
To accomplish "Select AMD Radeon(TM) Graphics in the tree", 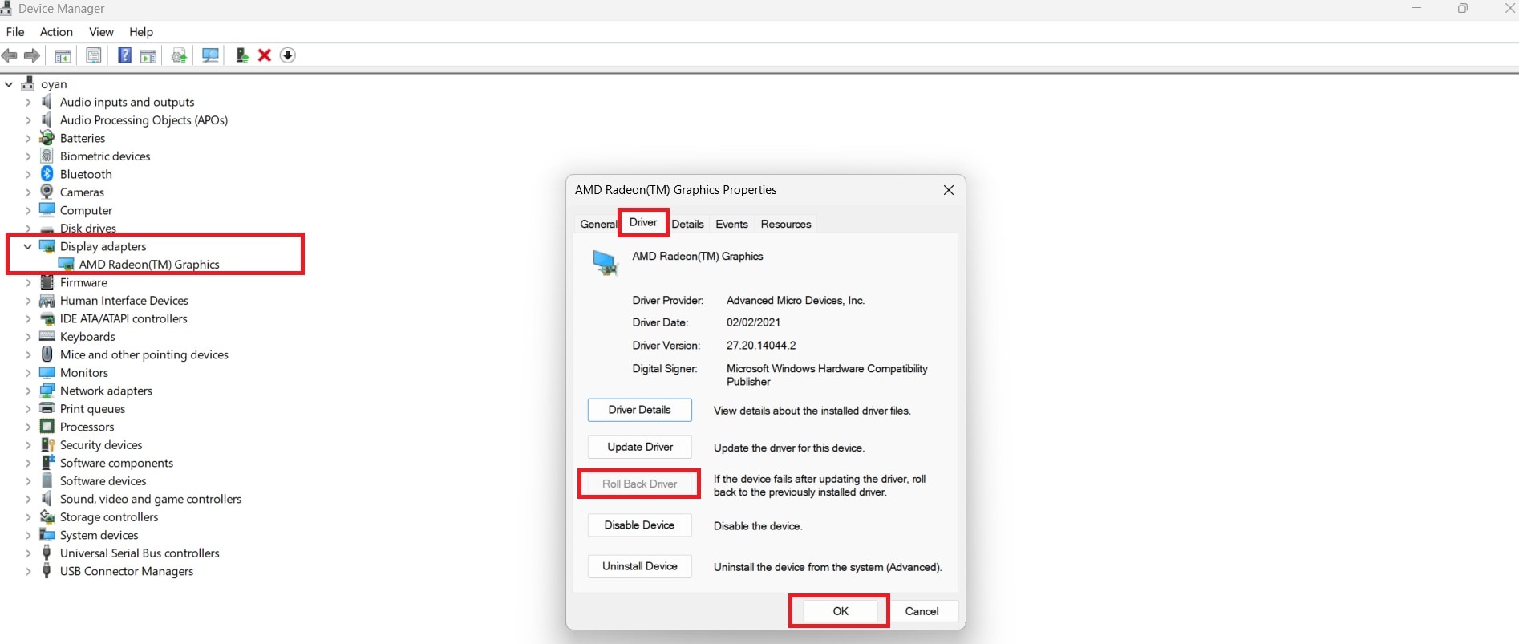I will (x=149, y=264).
